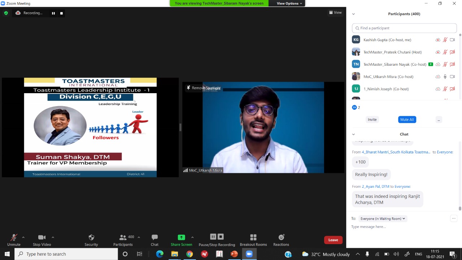Image resolution: width=462 pixels, height=260 pixels.
Task: Click Remove Spotlight on the speaker video
Action: coord(203,88)
